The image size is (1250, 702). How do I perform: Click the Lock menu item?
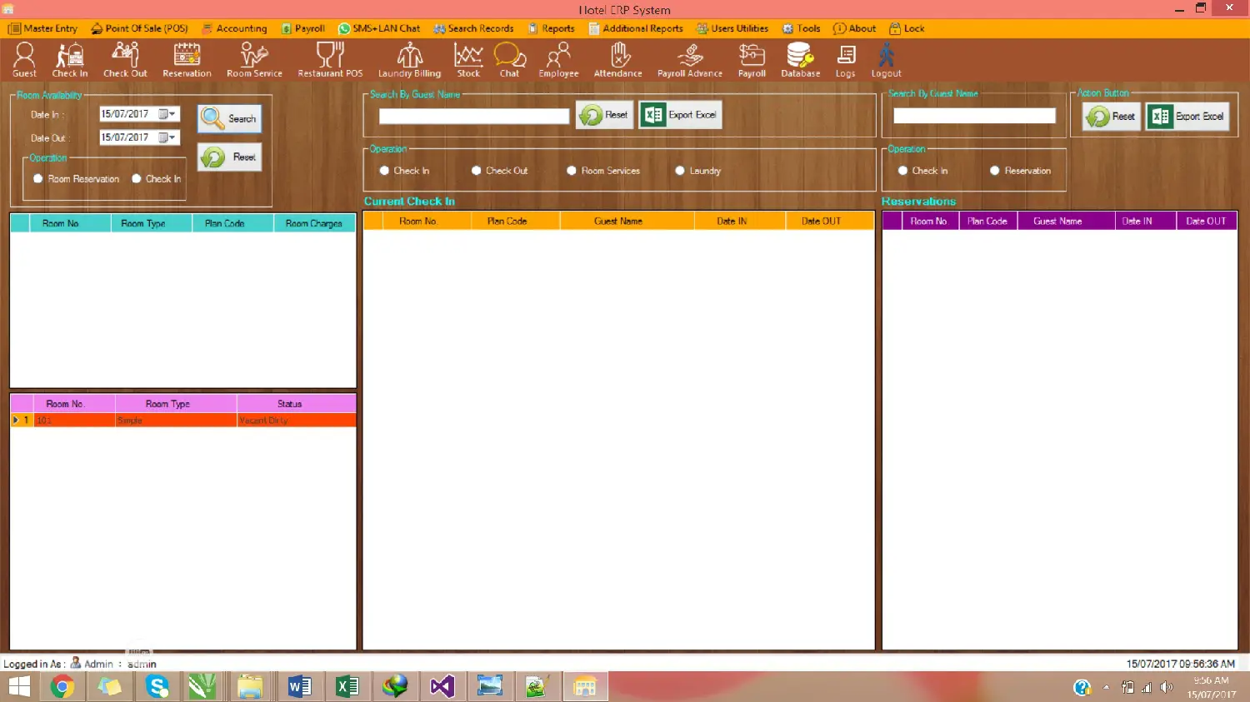(907, 28)
